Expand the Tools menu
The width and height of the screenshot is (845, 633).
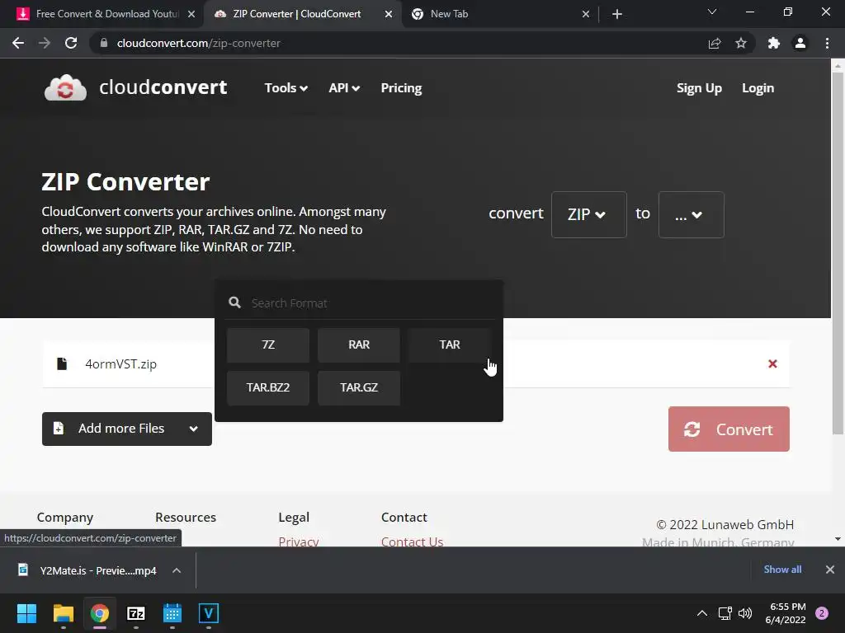click(286, 87)
